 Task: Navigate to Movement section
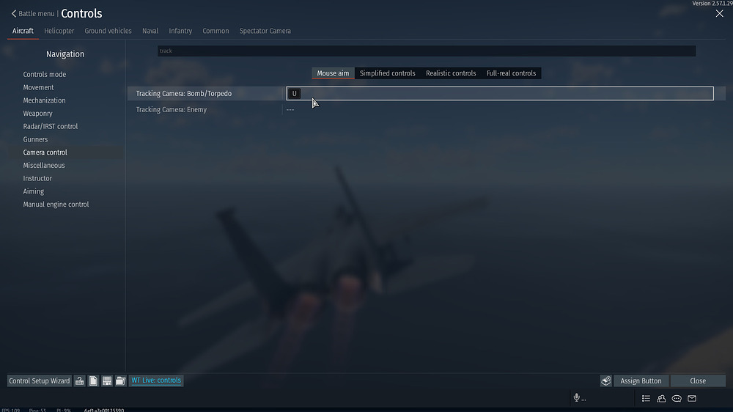tap(38, 87)
